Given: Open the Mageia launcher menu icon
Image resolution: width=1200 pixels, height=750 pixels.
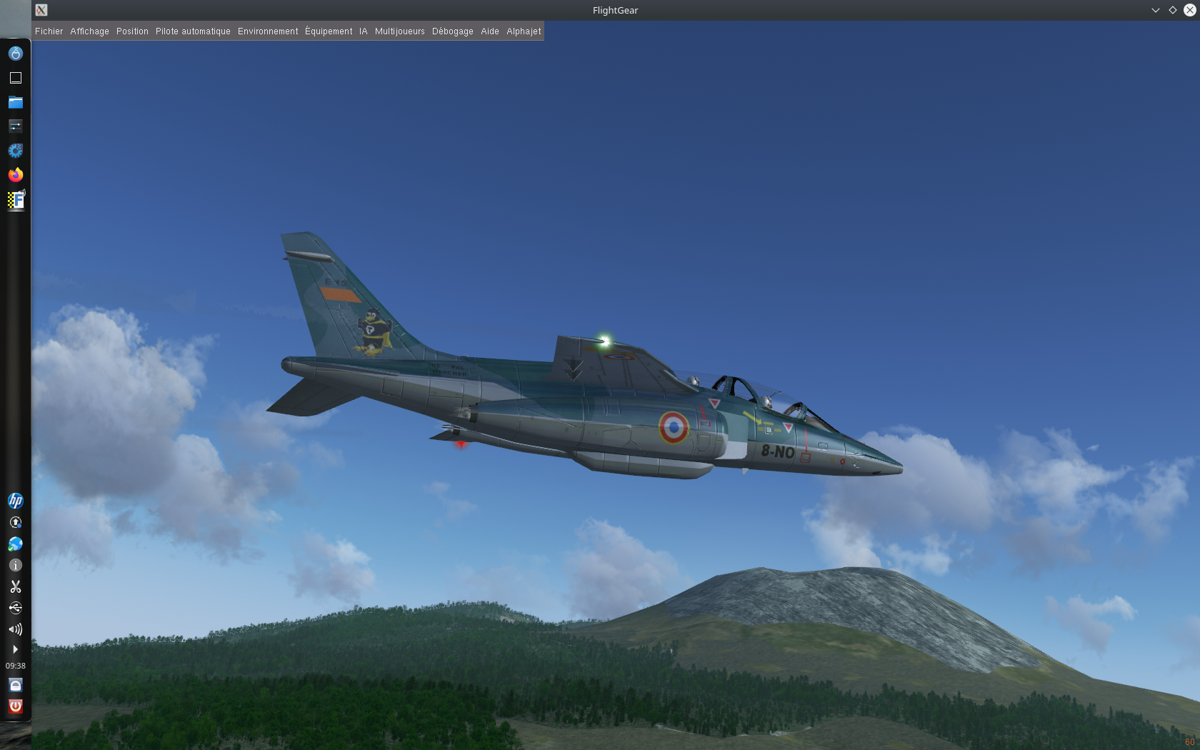Looking at the screenshot, I should click(15, 54).
